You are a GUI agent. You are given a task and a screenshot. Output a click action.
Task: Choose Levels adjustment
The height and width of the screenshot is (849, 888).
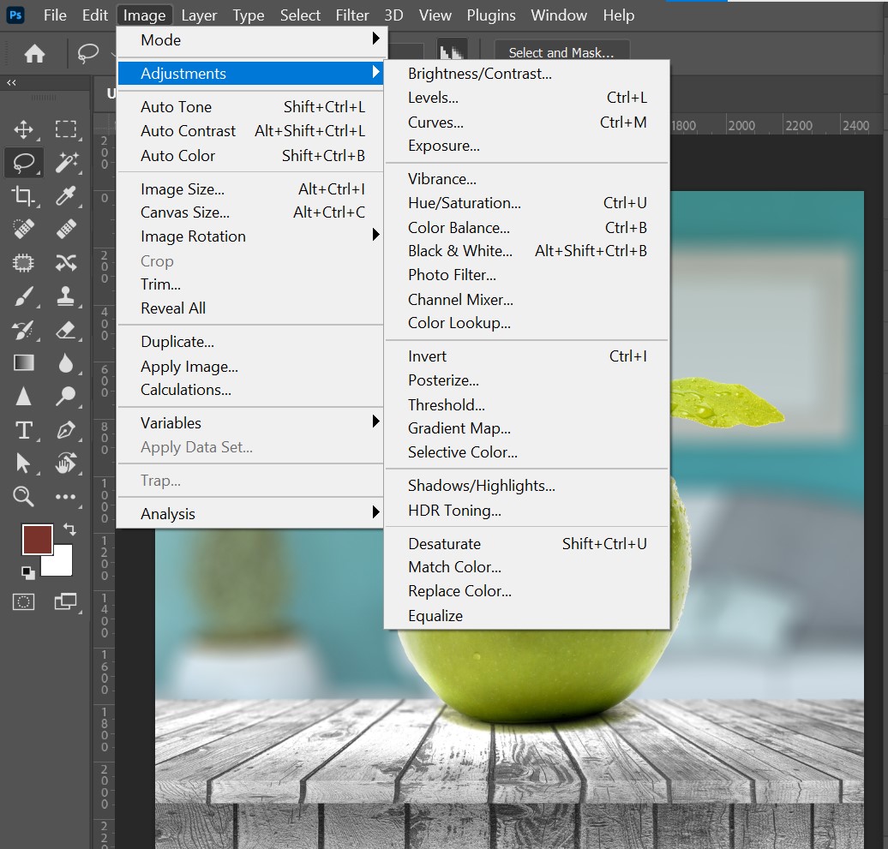[x=526, y=98]
